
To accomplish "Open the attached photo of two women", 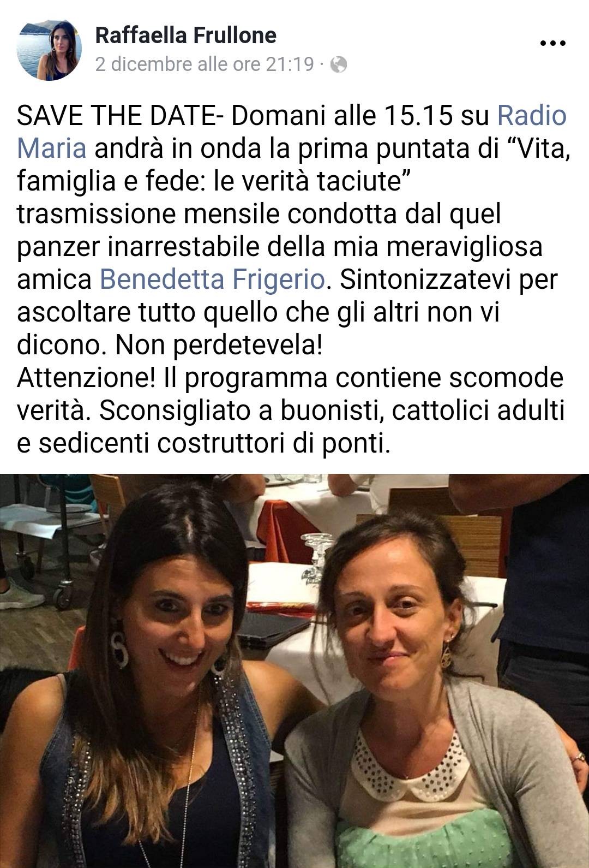I will (294, 670).
